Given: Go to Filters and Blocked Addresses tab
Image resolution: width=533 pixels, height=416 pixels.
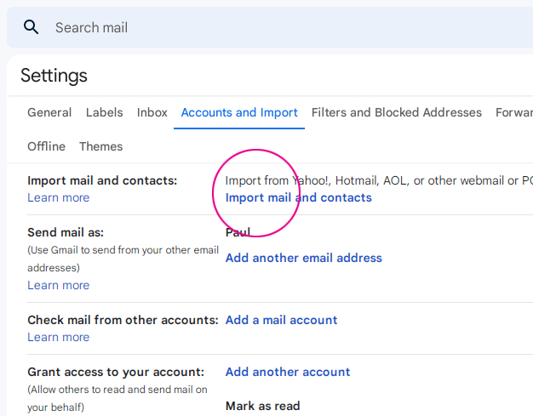Looking at the screenshot, I should click(x=397, y=112).
